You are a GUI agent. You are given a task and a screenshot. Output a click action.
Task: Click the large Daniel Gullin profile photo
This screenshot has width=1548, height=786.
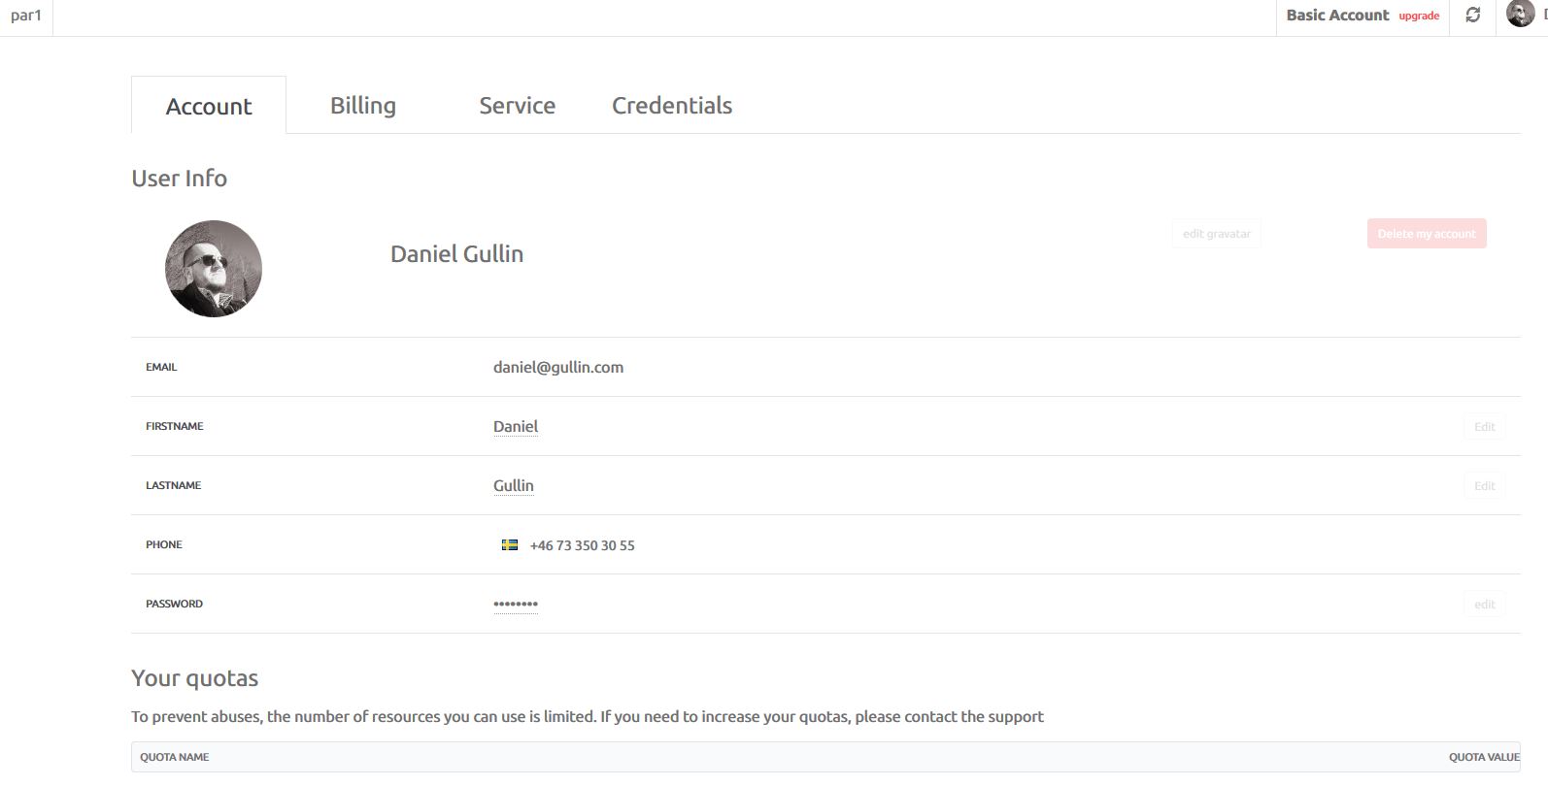click(x=214, y=269)
